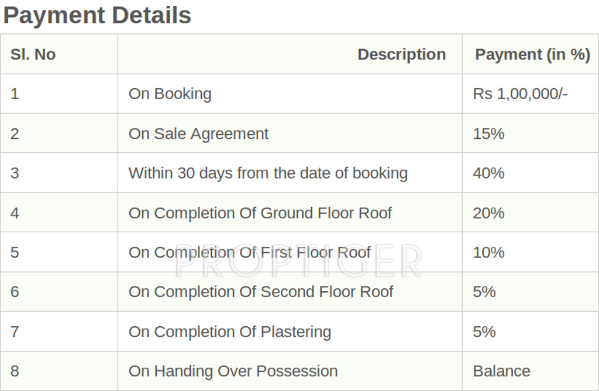
Task: Click the Rs 1,00,000/- payment amount
Action: (x=520, y=94)
